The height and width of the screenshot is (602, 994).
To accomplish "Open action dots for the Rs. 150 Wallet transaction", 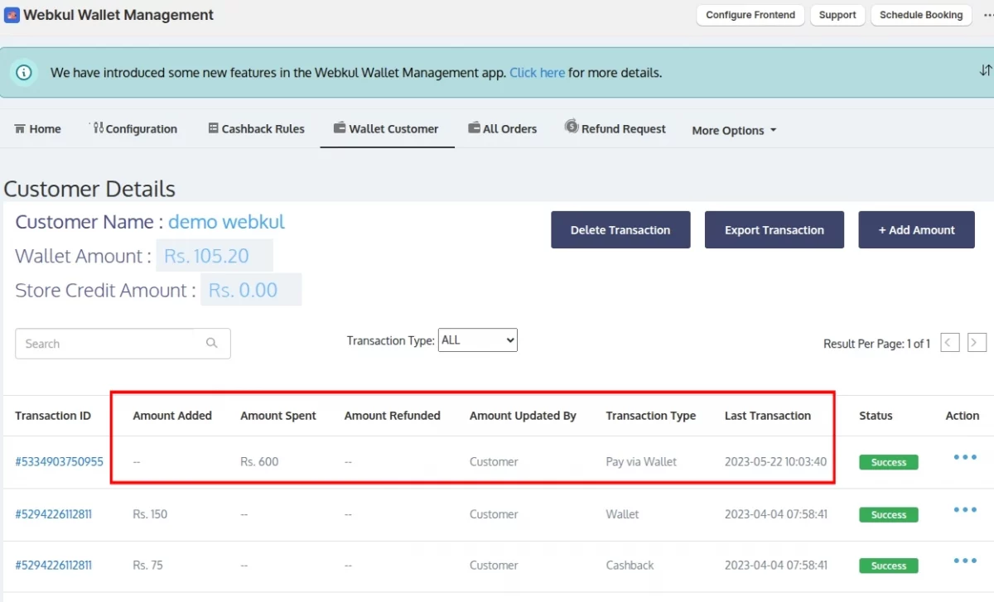I will click(x=964, y=510).
